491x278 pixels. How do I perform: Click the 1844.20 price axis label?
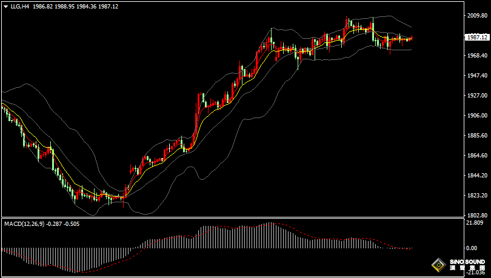click(x=477, y=176)
